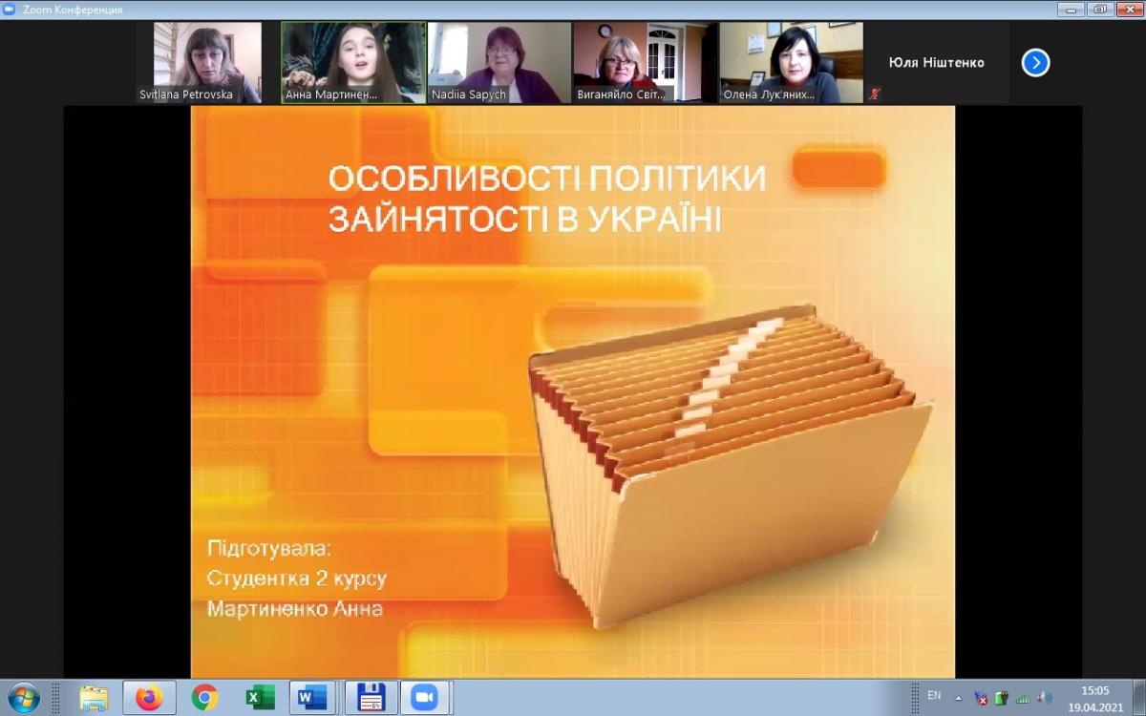1146x716 pixels.
Task: Click the flag error tray icon
Action: 981,698
